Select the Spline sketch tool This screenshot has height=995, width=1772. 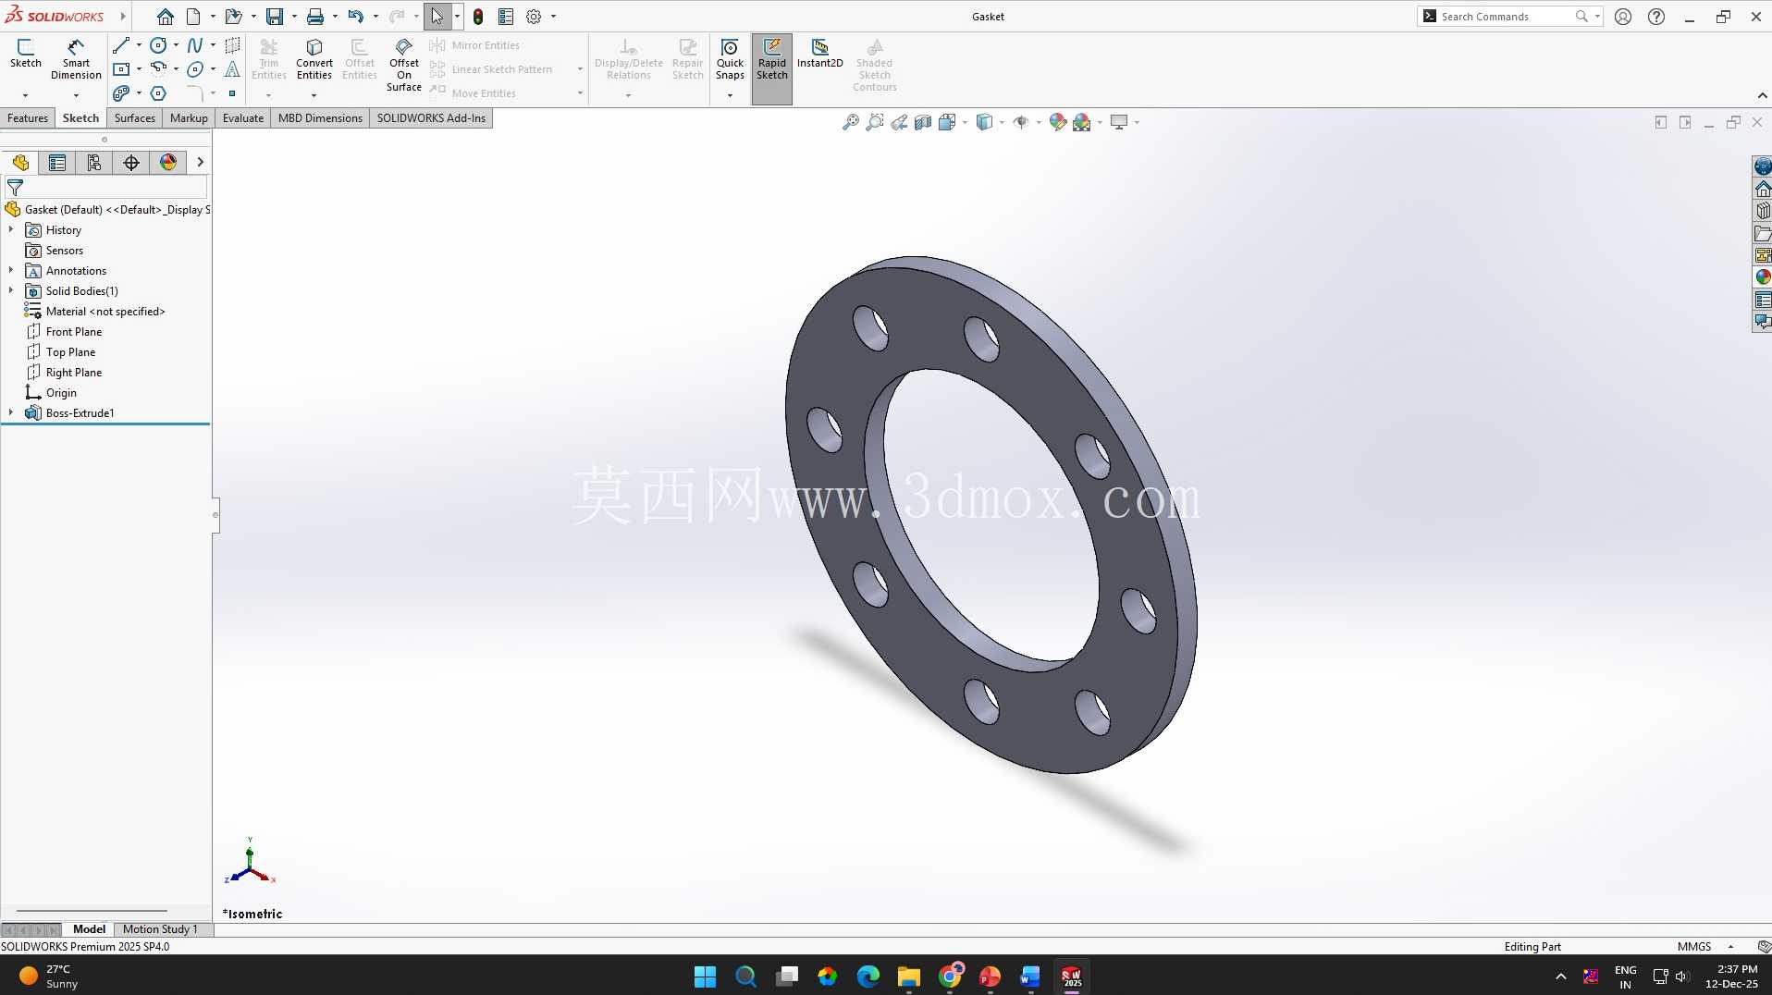194,45
